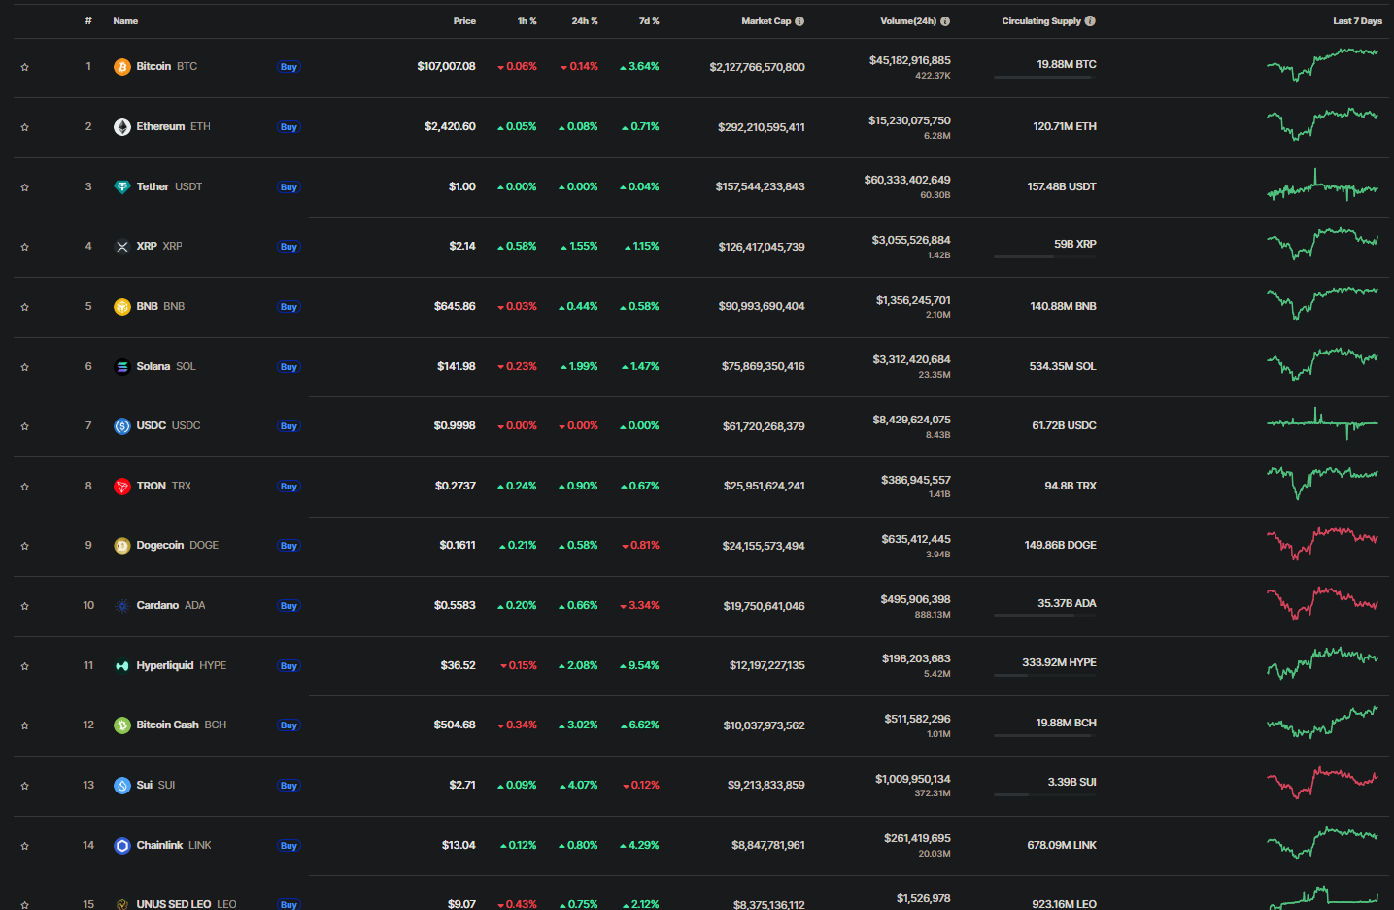Sort by the 1h % column
1394x910 pixels.
tap(527, 21)
